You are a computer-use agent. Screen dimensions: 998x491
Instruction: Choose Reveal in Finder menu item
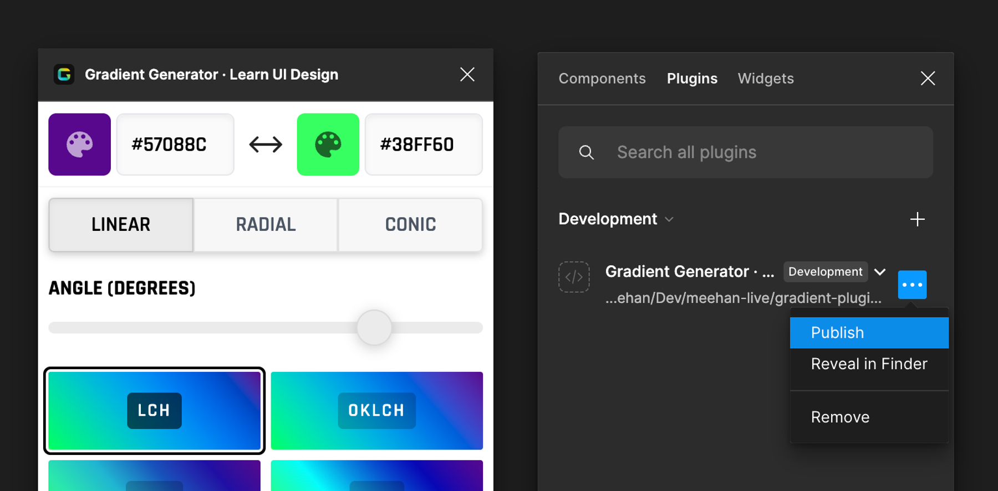(869, 364)
